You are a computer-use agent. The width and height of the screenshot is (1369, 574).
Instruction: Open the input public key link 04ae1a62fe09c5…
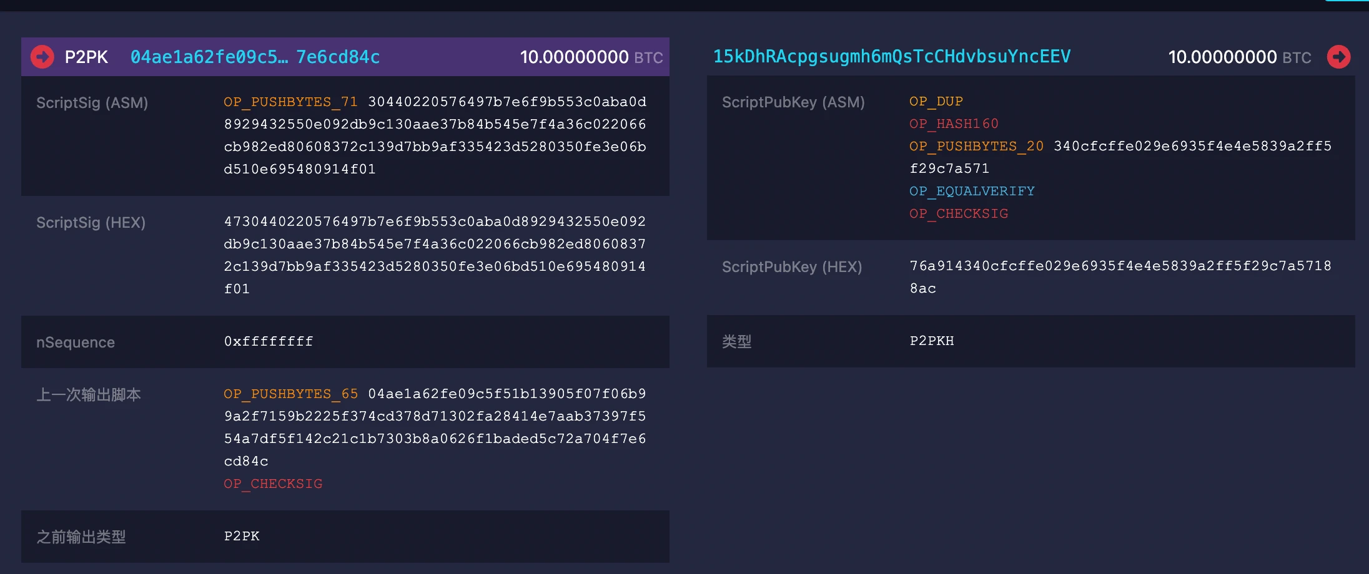255,57
